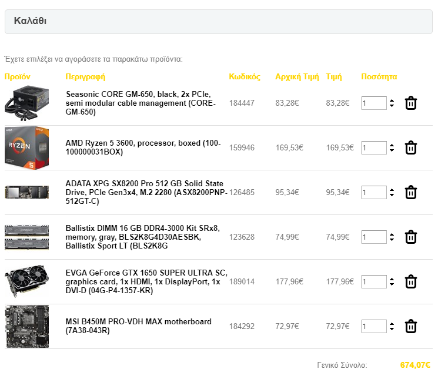Click the Κωδικός column header
This screenshot has height=386, width=438.
[245, 77]
